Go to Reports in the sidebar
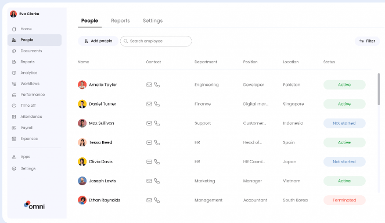Viewport: 385px width, 223px height. (27, 62)
